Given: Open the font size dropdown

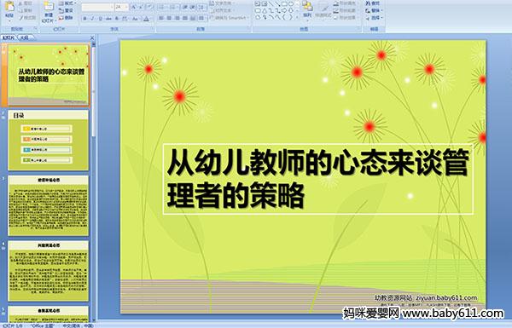Looking at the screenshot, I should (126, 7).
